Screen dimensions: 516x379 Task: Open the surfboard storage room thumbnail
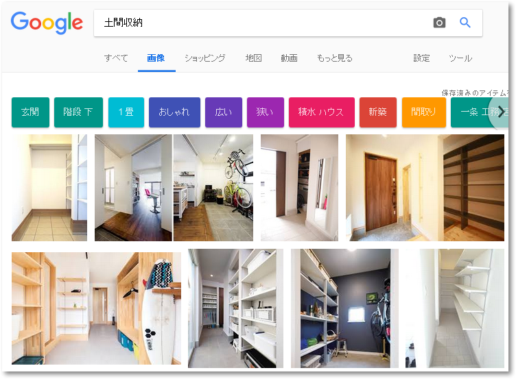tap(96, 308)
